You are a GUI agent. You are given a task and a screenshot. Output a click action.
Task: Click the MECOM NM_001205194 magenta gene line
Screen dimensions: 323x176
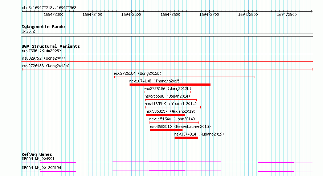click(167, 171)
